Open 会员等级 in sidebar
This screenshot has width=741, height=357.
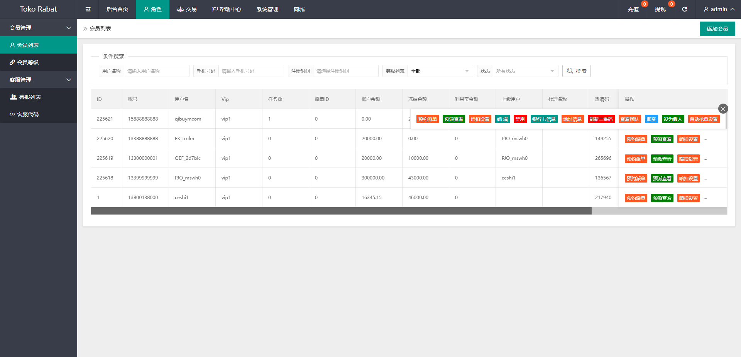(28, 62)
